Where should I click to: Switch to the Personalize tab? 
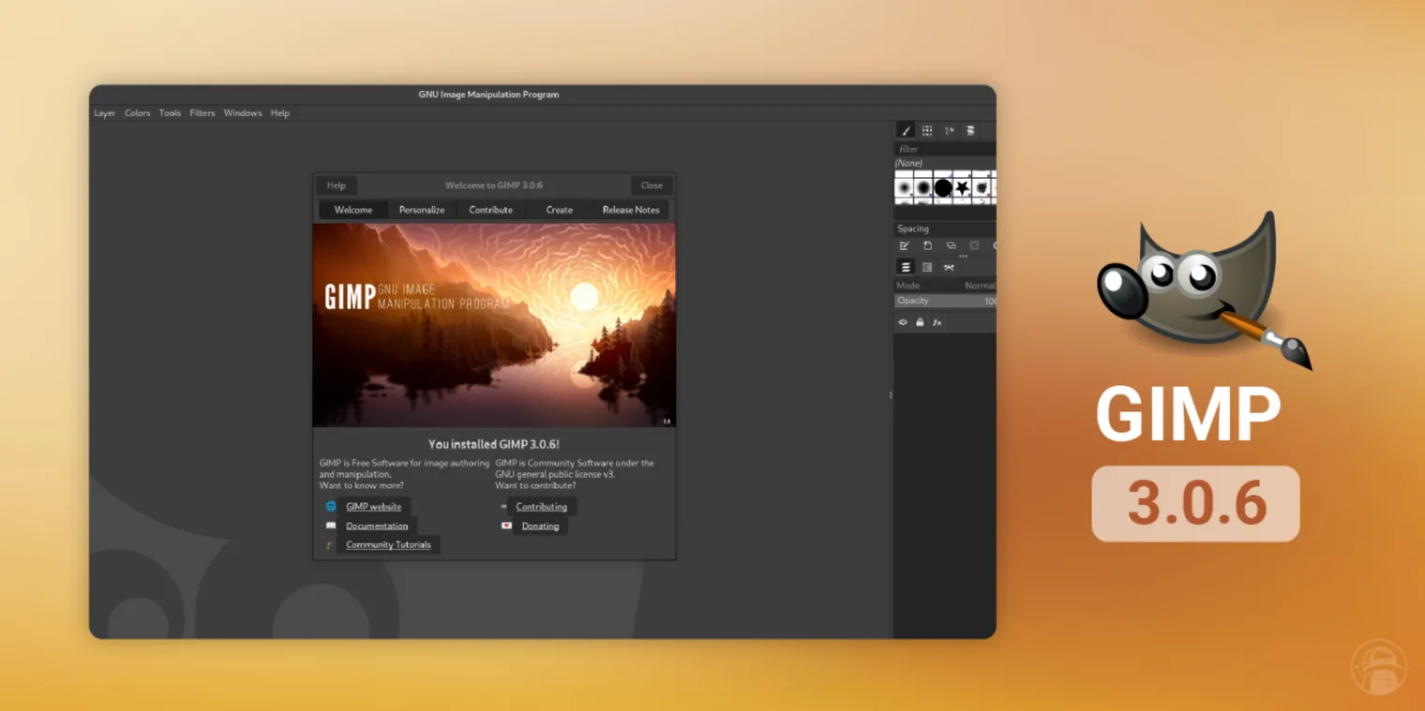(421, 209)
